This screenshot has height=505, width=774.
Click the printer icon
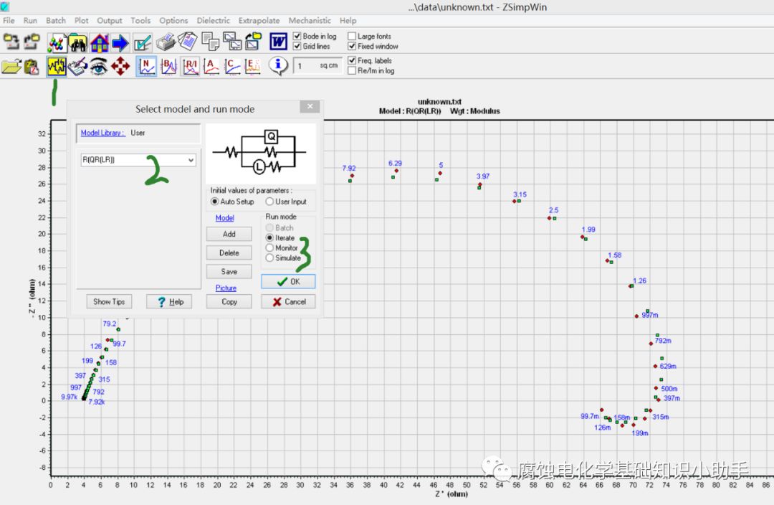166,42
